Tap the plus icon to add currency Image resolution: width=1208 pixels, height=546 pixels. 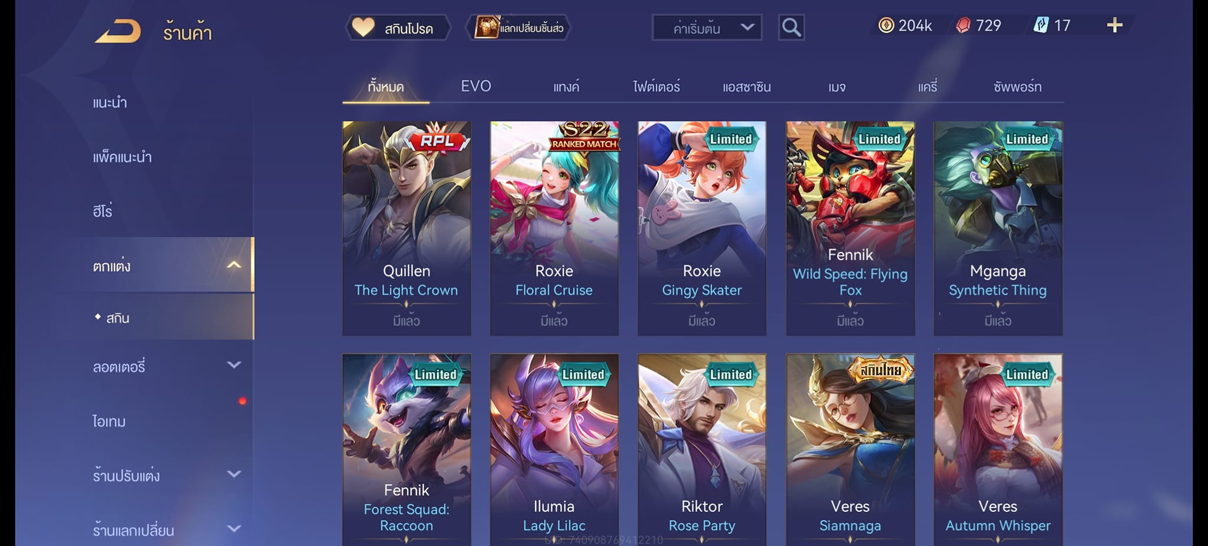click(1114, 25)
